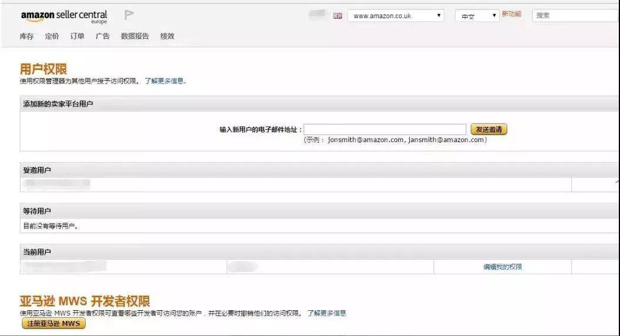Viewport: 620px width, 336px height.
Task: Click the UK flag marketplace icon
Action: coord(337,16)
